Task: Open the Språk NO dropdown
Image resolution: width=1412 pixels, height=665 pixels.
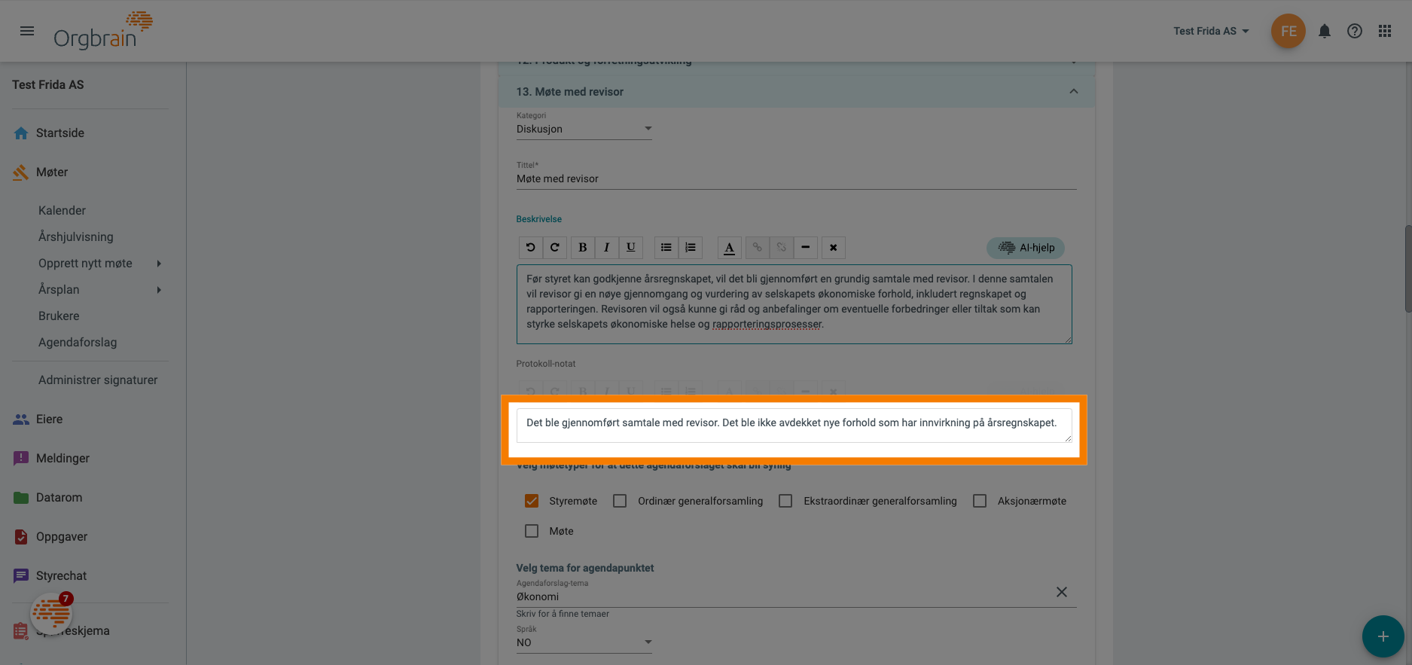Action: (584, 642)
